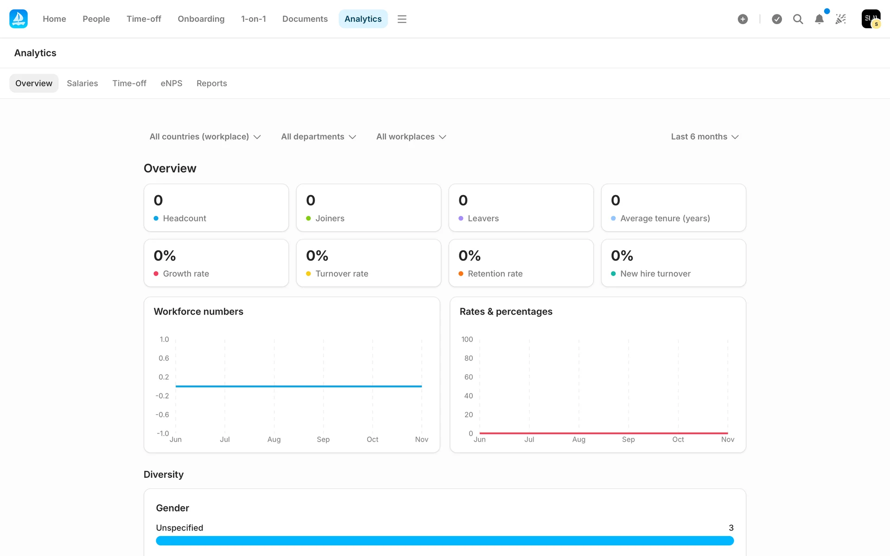Open the eNPS tab
The width and height of the screenshot is (890, 556).
point(171,83)
